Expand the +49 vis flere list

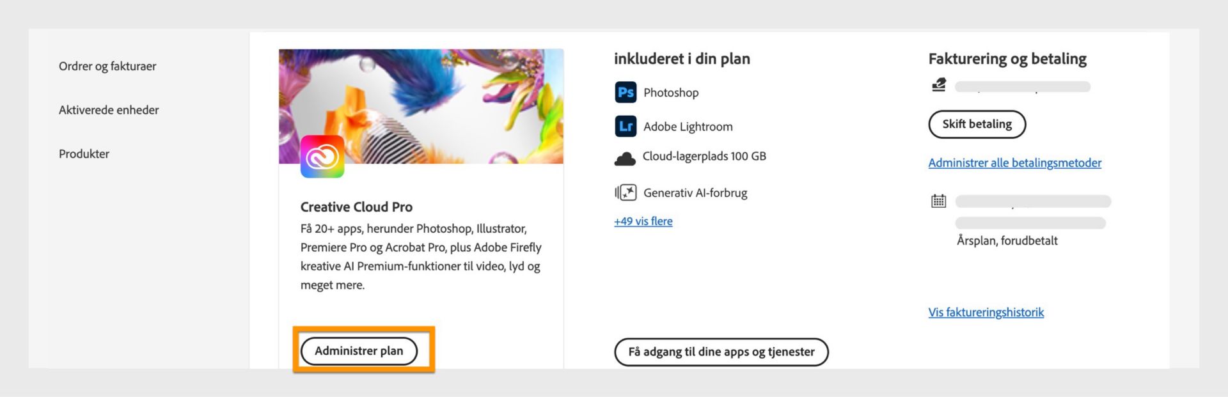click(x=643, y=221)
